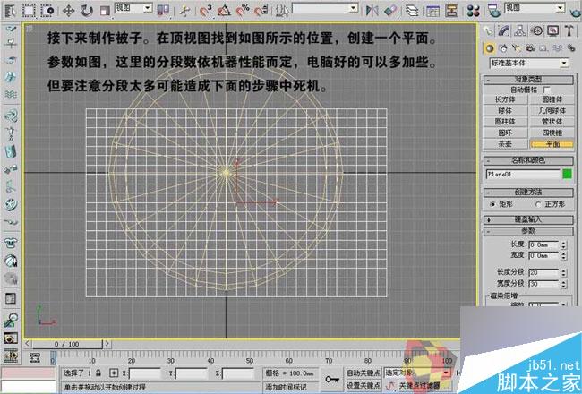
Task: Open the Layer Manager icon
Action: tap(411, 11)
